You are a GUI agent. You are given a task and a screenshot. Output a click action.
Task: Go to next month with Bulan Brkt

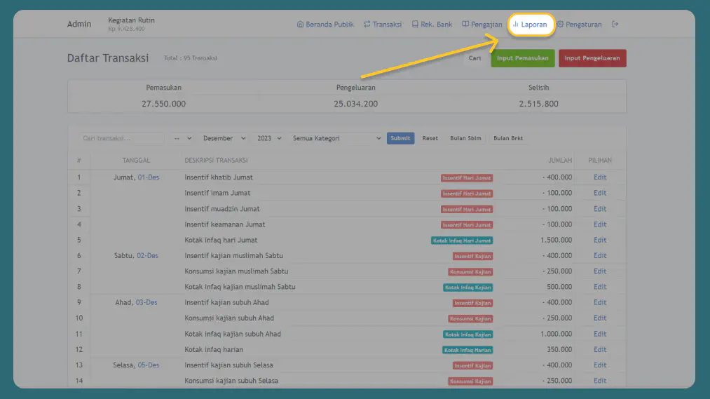[508, 139]
